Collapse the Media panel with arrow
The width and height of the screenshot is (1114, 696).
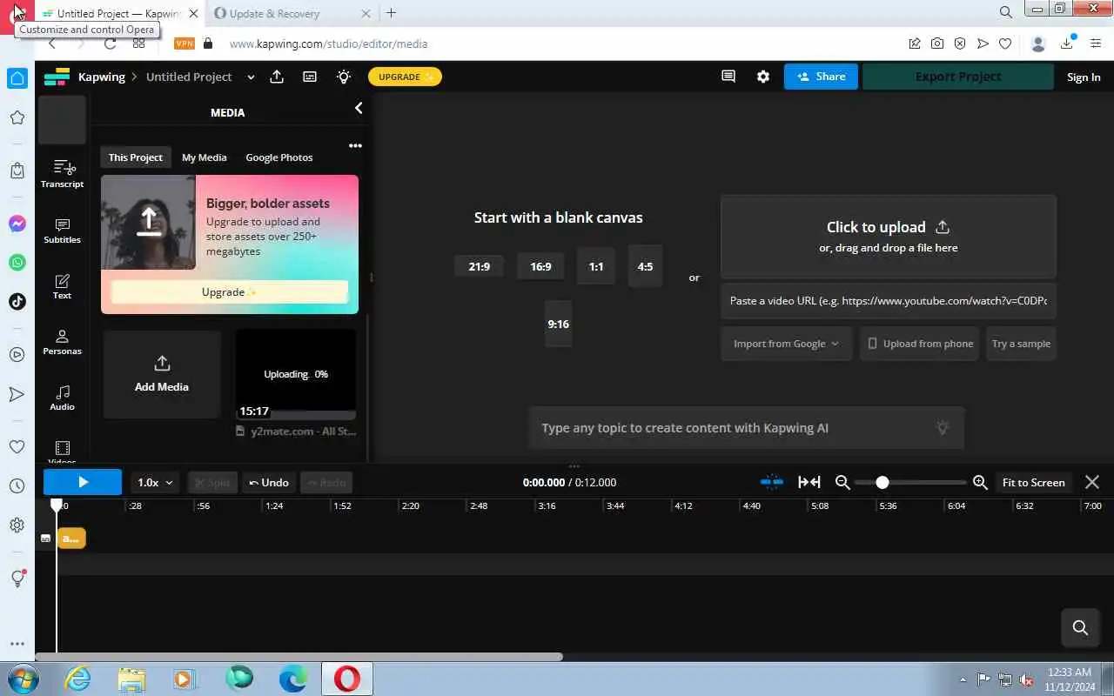pos(359,108)
